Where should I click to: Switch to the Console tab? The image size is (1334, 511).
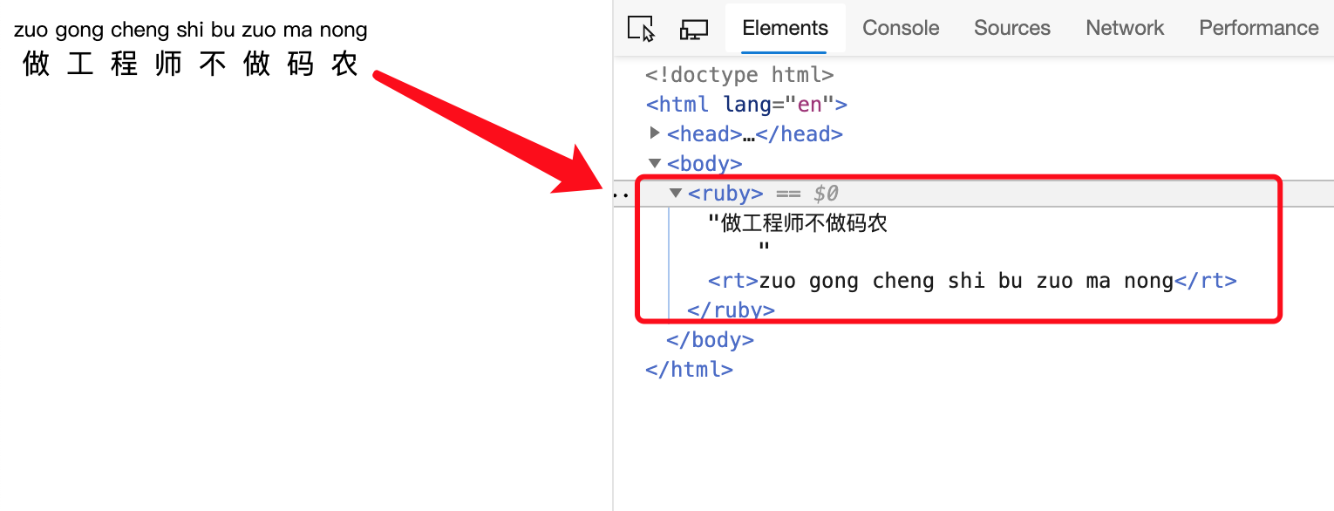coord(901,28)
